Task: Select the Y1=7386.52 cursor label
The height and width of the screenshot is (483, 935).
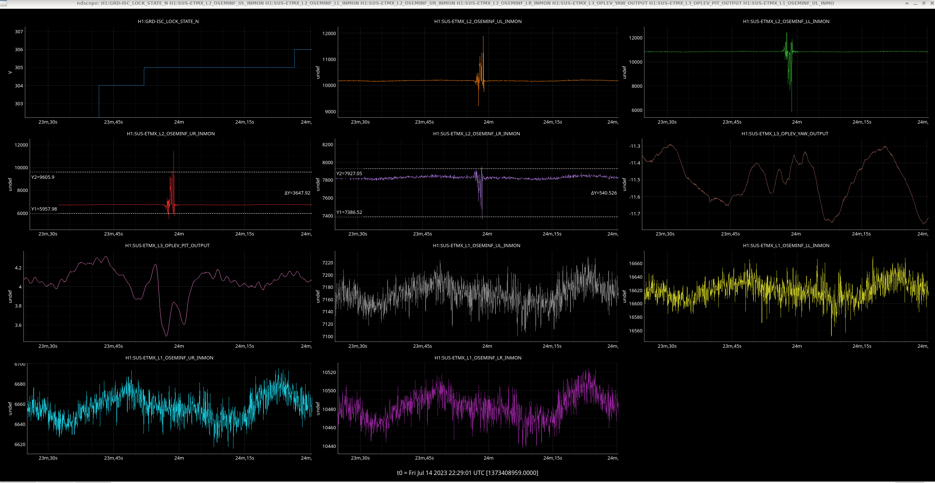Action: (x=349, y=212)
